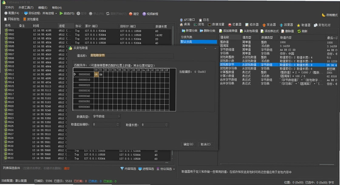Click the 添加表达式 add expression icon
340x185 pixels.
[x=262, y=31]
